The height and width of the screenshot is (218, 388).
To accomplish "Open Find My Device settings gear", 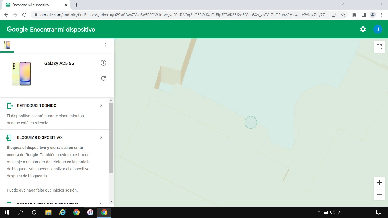I will [x=363, y=29].
